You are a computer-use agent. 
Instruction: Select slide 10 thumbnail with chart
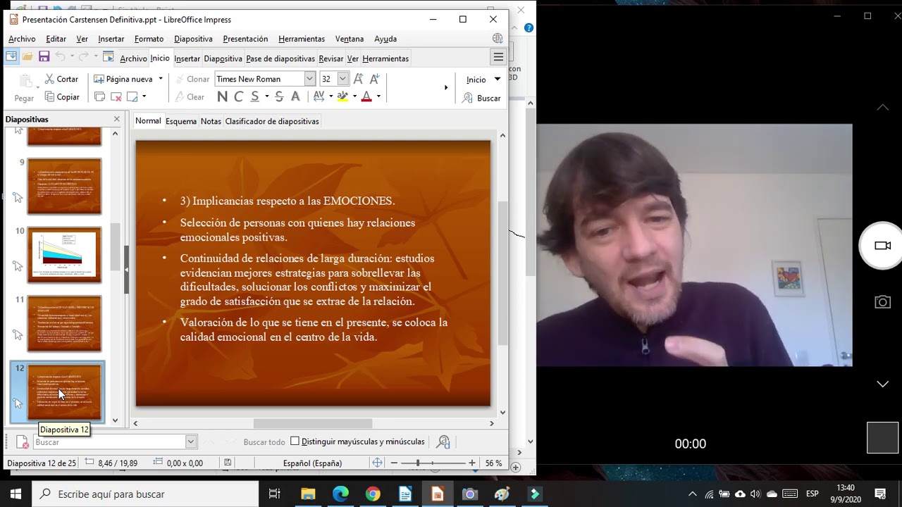point(64,254)
